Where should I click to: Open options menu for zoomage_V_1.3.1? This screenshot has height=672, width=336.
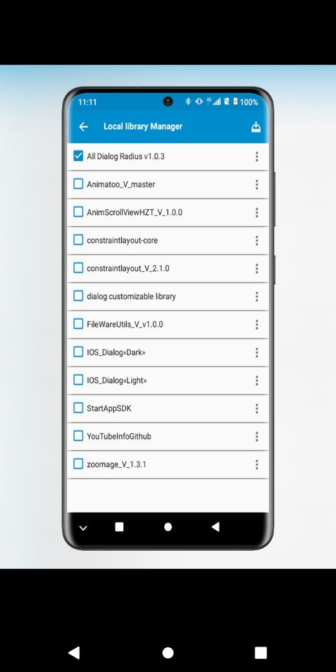(x=257, y=464)
